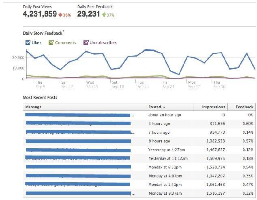
Task: Click the Most Recent Posts heading
Action: pyautogui.click(x=40, y=97)
